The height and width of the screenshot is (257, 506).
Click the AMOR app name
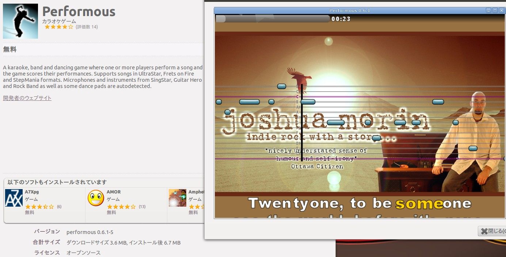[x=114, y=192]
